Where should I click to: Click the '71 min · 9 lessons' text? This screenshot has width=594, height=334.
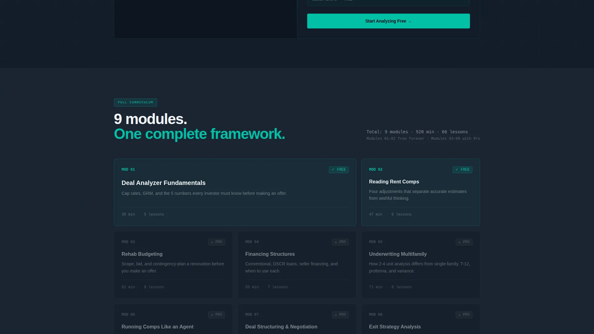pos(390,287)
